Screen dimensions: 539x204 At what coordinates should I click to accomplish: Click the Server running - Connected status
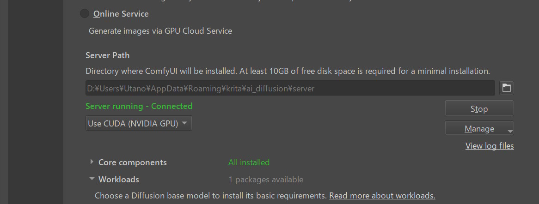pyautogui.click(x=139, y=106)
